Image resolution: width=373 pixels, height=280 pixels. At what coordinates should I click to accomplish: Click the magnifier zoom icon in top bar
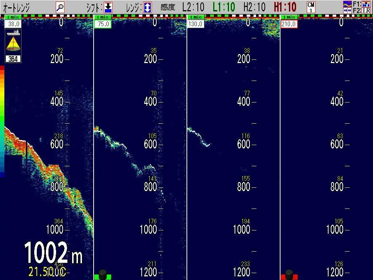coord(60,7)
